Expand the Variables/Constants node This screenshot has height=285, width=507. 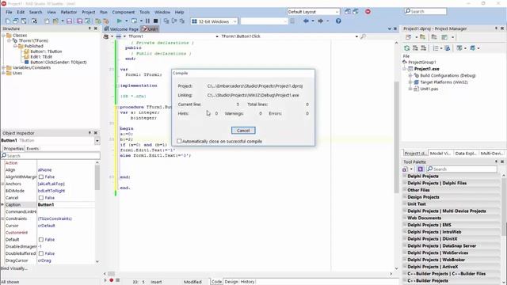click(3, 67)
